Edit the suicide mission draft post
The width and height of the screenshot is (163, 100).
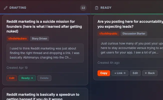pyautogui.click(x=12, y=78)
